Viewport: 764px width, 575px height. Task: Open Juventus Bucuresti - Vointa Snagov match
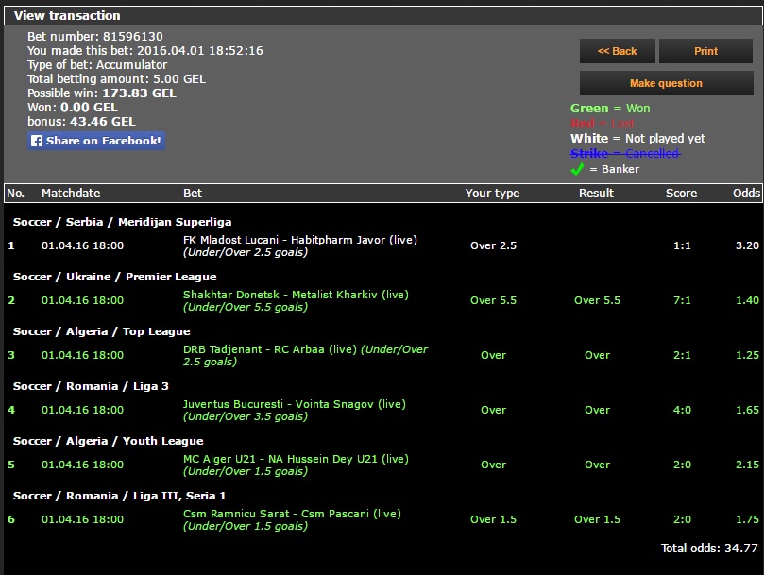coord(294,404)
